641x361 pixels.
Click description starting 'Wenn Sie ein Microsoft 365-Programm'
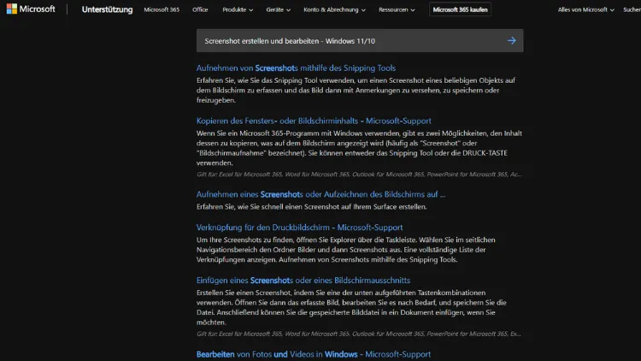pos(359,148)
